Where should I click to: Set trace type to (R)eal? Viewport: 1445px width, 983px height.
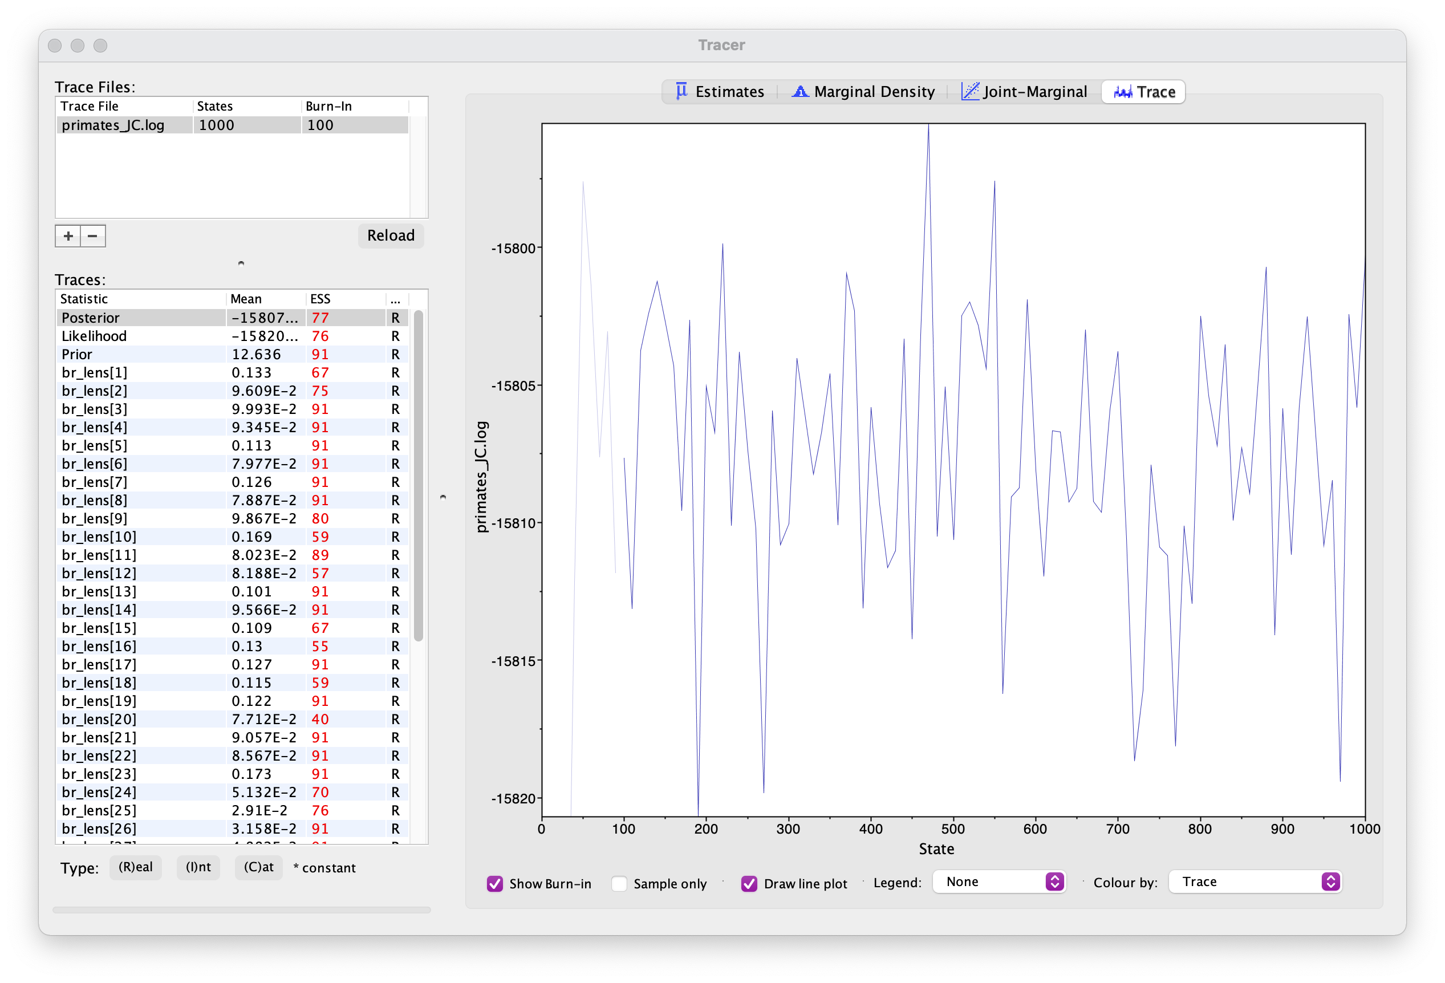[x=136, y=867]
